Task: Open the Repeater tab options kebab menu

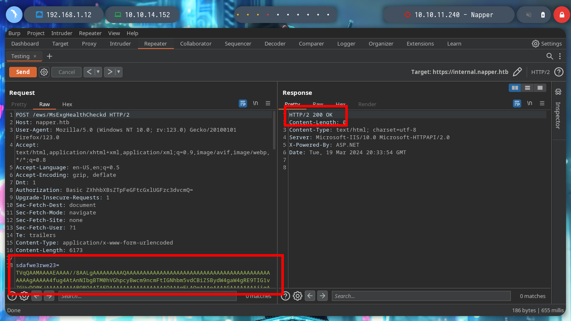Action: click(x=559, y=56)
